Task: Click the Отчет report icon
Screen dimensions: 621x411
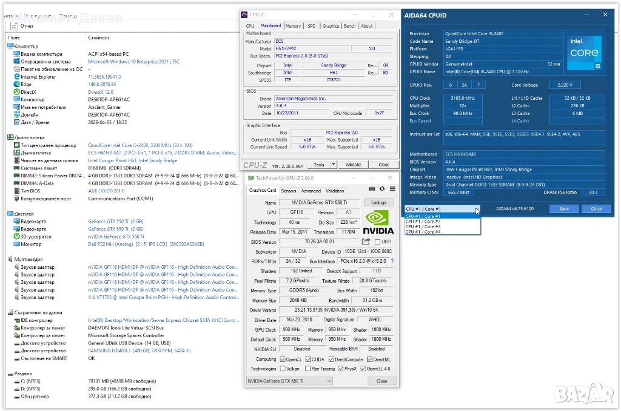Action: (x=14, y=26)
